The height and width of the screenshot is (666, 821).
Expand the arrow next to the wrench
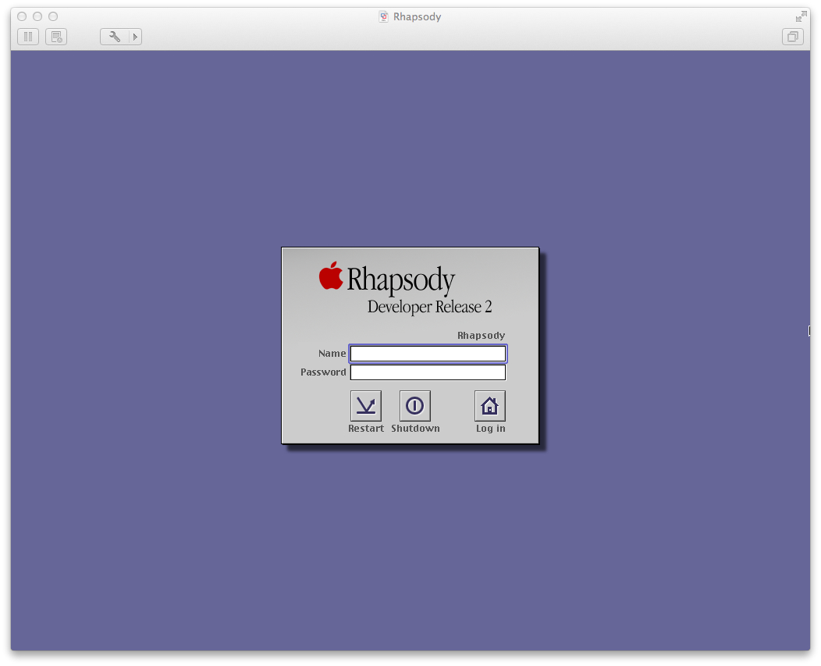(x=135, y=37)
